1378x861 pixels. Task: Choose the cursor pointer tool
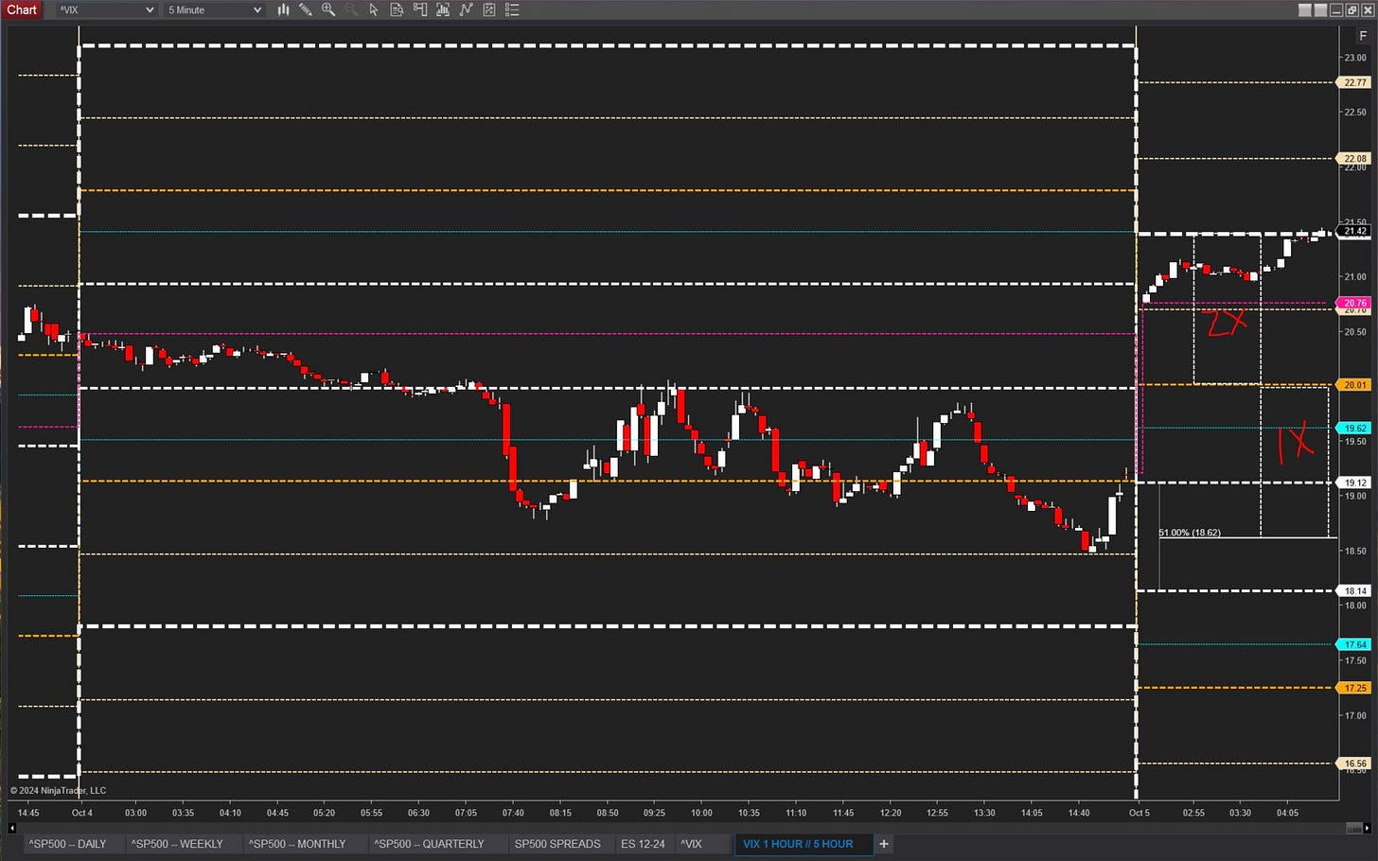(x=374, y=9)
